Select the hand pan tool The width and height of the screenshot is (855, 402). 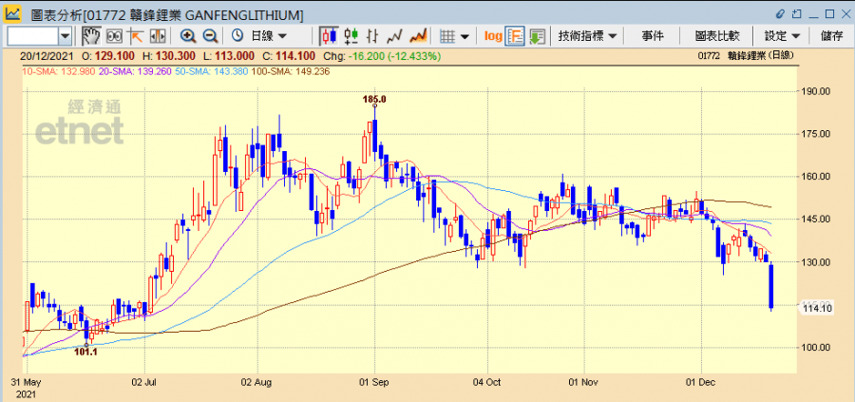click(90, 36)
